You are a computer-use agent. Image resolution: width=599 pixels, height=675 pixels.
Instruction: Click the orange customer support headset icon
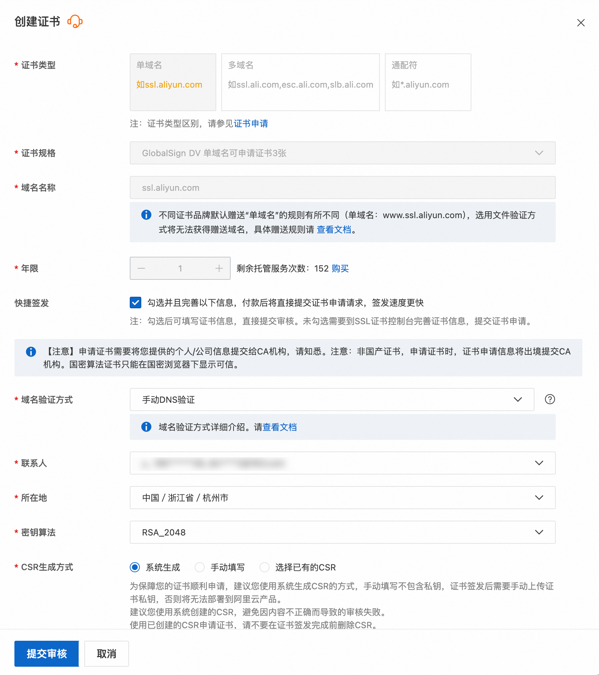pyautogui.click(x=75, y=22)
